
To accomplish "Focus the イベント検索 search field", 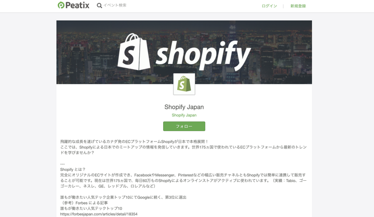I will point(115,5).
